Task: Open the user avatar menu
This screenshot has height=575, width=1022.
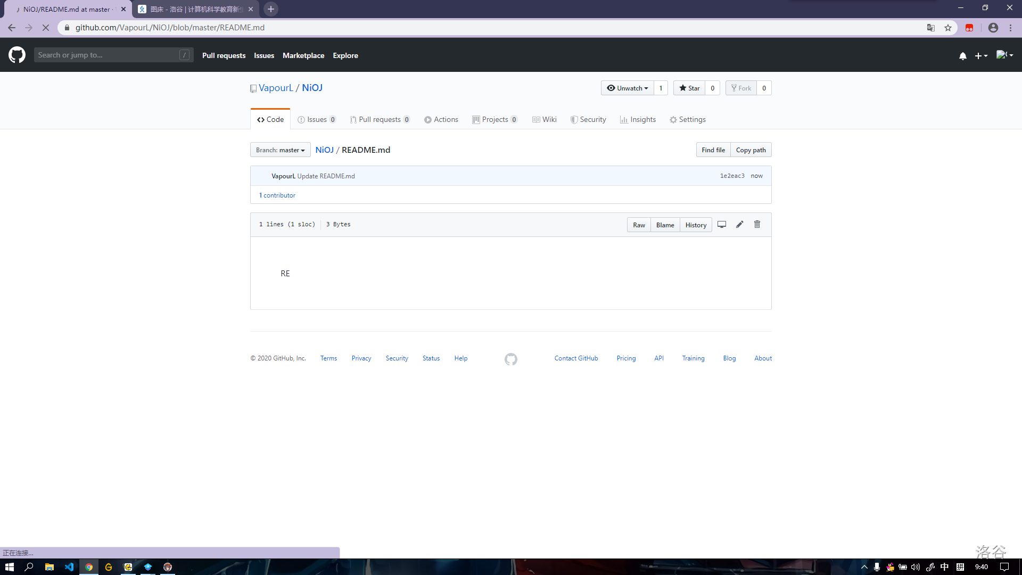Action: point(1004,55)
